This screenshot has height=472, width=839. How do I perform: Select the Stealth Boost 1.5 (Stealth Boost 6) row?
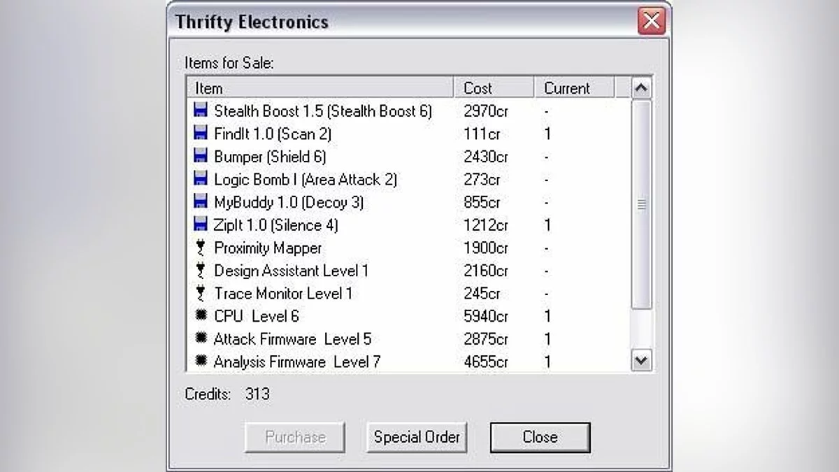pos(408,110)
